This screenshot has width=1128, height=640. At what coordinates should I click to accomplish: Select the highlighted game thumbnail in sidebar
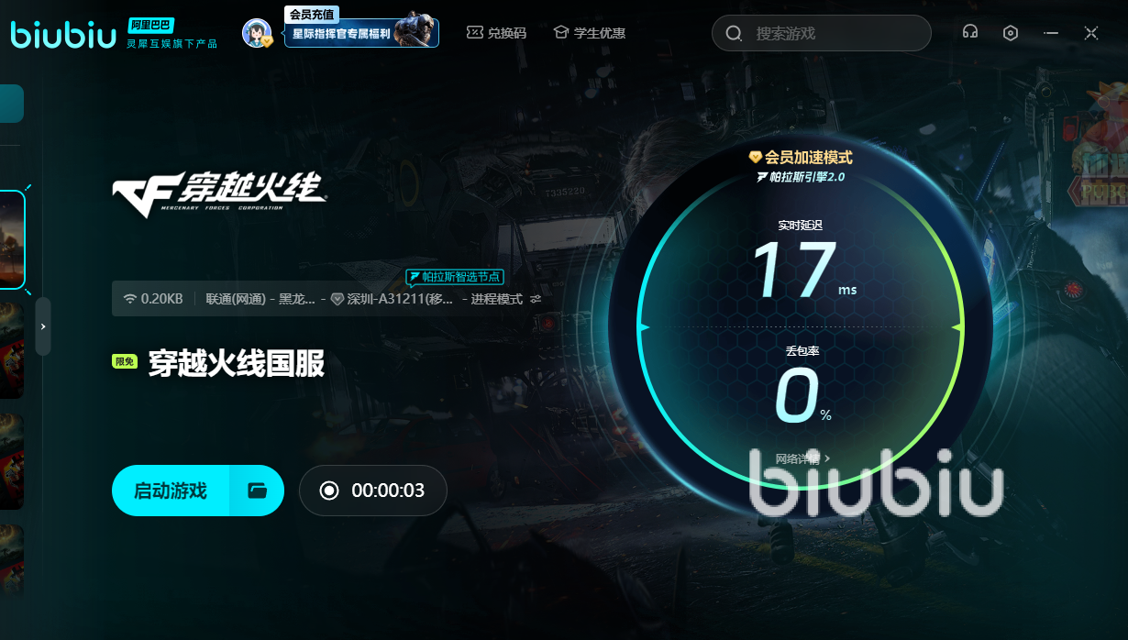12,240
